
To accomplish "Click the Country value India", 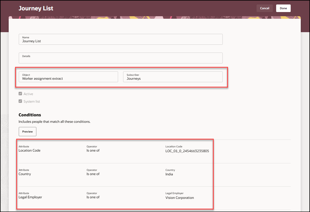I will (169, 174).
